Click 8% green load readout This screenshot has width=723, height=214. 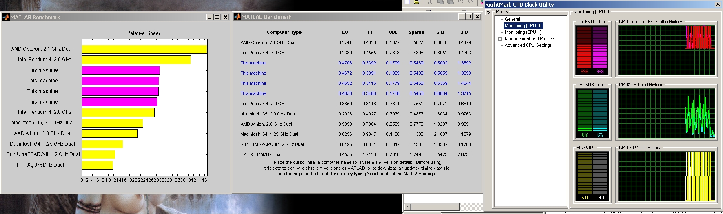(585, 135)
